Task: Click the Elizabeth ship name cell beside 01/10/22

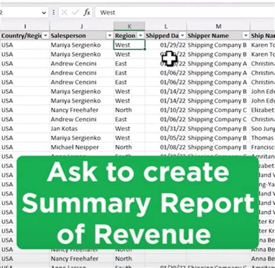Action: [x=263, y=110]
